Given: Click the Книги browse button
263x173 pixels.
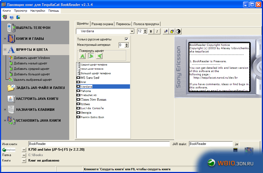Looking at the screenshot, I should click(x=24, y=161).
